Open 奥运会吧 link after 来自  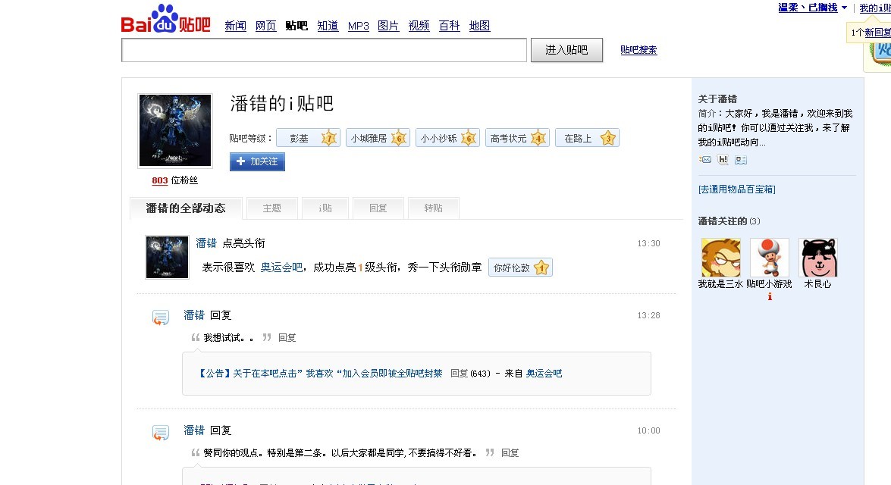[544, 373]
